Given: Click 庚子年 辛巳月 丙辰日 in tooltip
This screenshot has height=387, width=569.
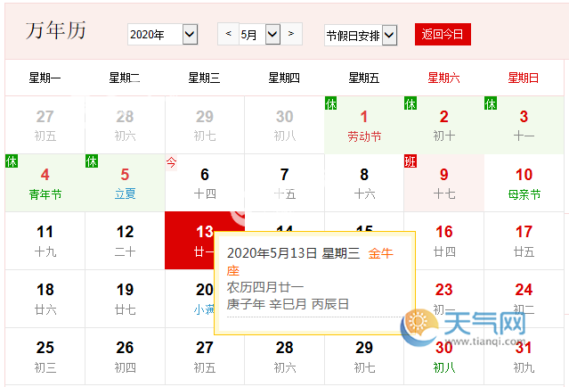Looking at the screenshot, I should pos(288,304).
